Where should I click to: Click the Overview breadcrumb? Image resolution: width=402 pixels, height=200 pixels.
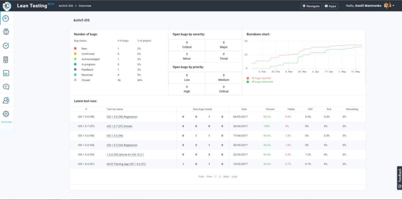85,6
